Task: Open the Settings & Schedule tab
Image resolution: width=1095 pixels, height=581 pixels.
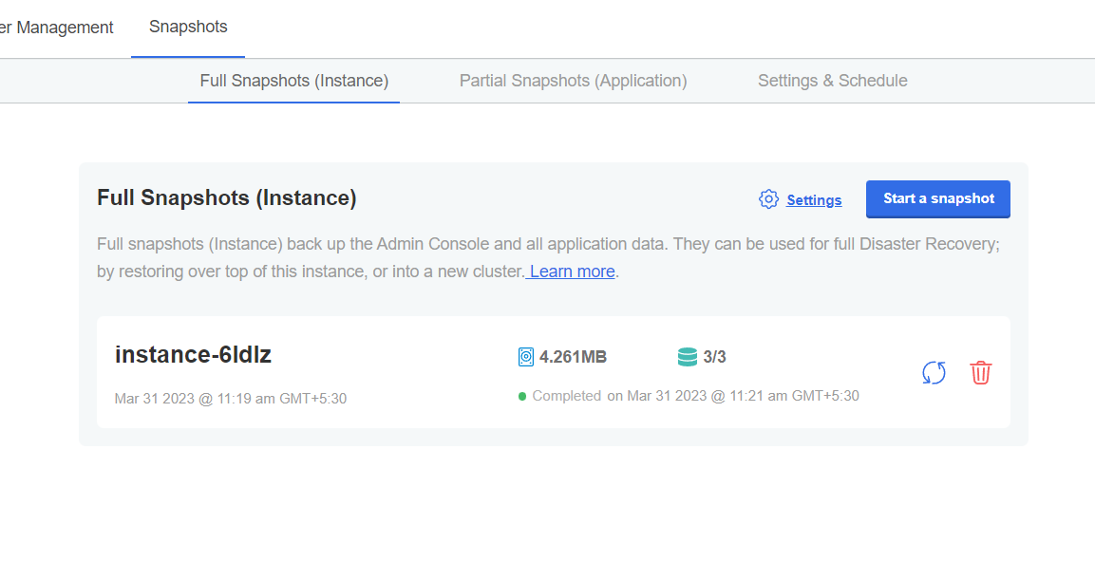Action: [x=833, y=81]
